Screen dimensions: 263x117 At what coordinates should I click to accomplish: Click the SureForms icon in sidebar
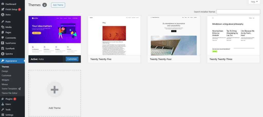tap(3, 43)
